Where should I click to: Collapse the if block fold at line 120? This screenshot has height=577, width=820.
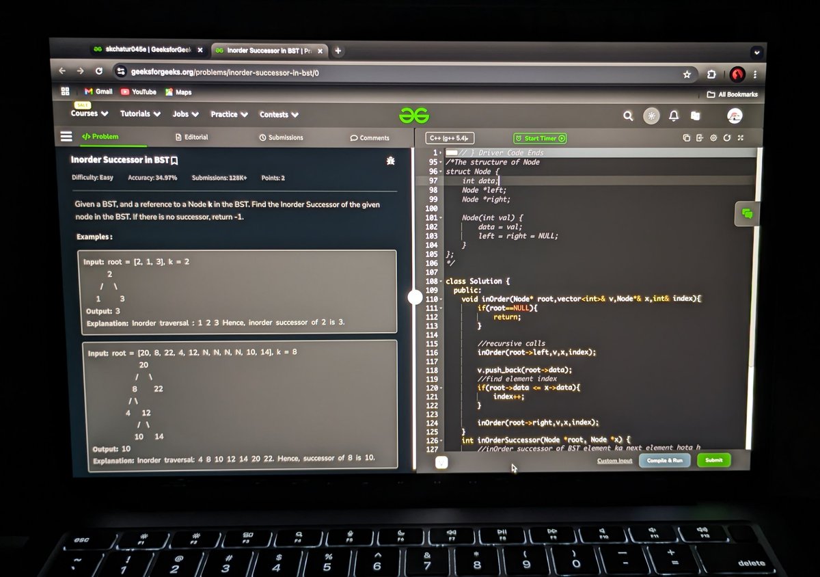441,388
